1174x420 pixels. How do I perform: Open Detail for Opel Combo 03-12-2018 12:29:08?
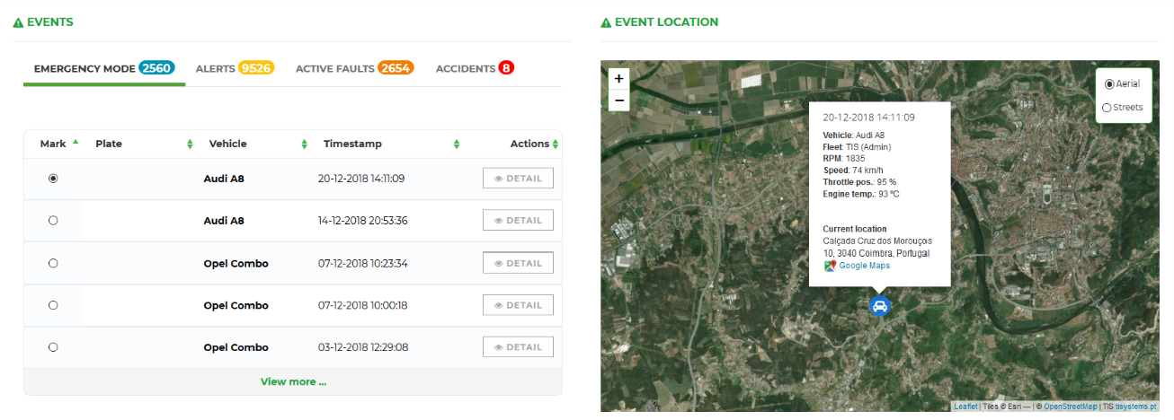[518, 346]
